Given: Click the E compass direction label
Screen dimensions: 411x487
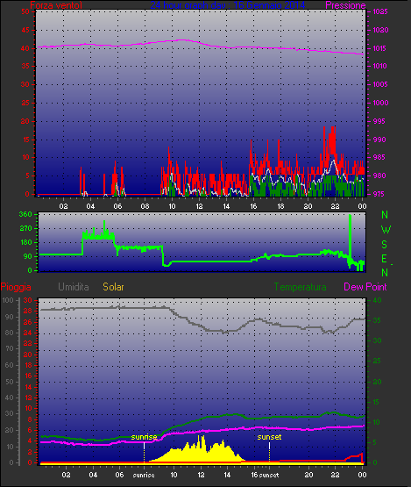Looking at the screenshot, I should point(384,259).
